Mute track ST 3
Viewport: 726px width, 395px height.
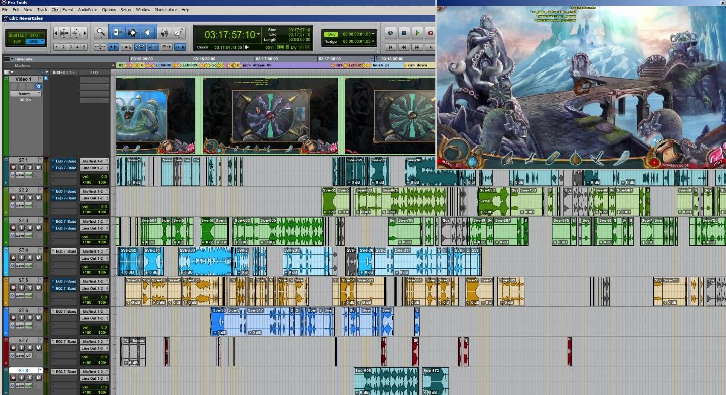pyautogui.click(x=39, y=227)
